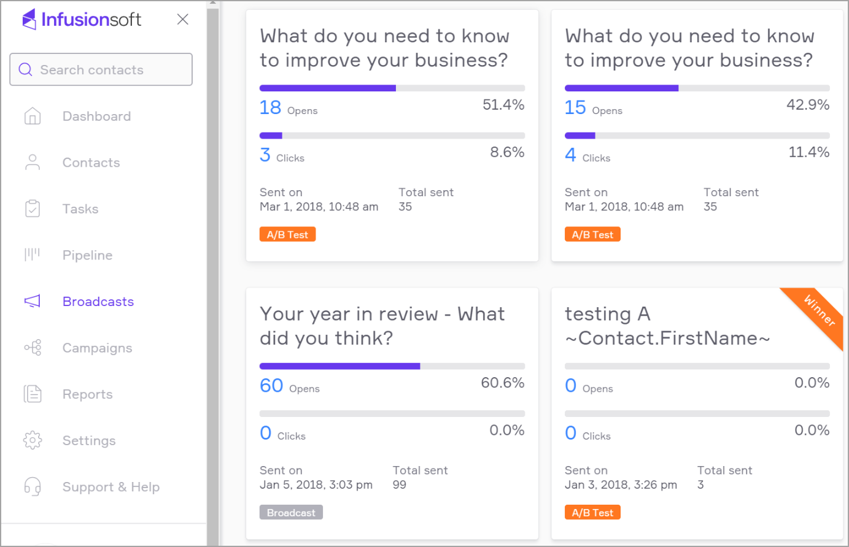Viewport: 849px width, 547px height.
Task: Click the Contacts person icon
Action: coord(33,163)
